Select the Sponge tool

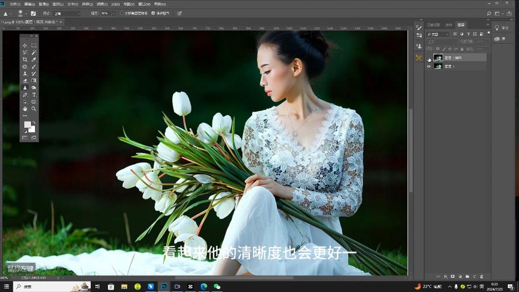tap(34, 88)
